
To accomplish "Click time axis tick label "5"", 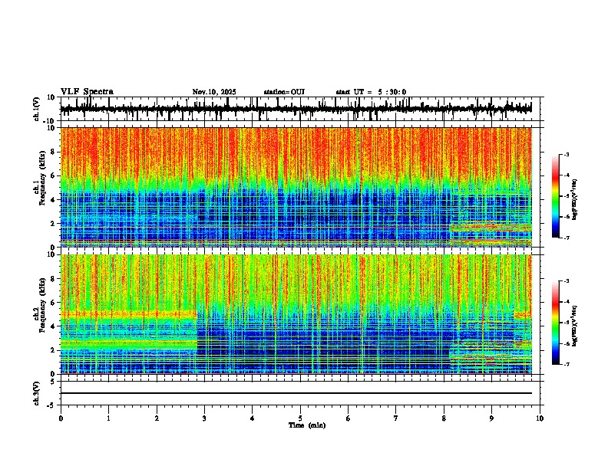I will tap(300, 418).
